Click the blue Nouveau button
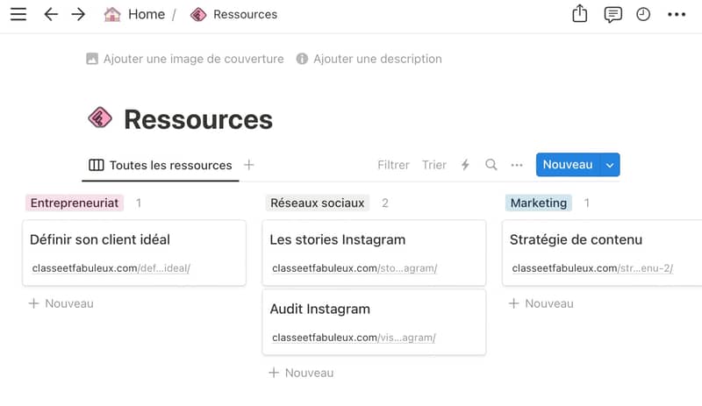Image resolution: width=702 pixels, height=406 pixels. pyautogui.click(x=568, y=165)
